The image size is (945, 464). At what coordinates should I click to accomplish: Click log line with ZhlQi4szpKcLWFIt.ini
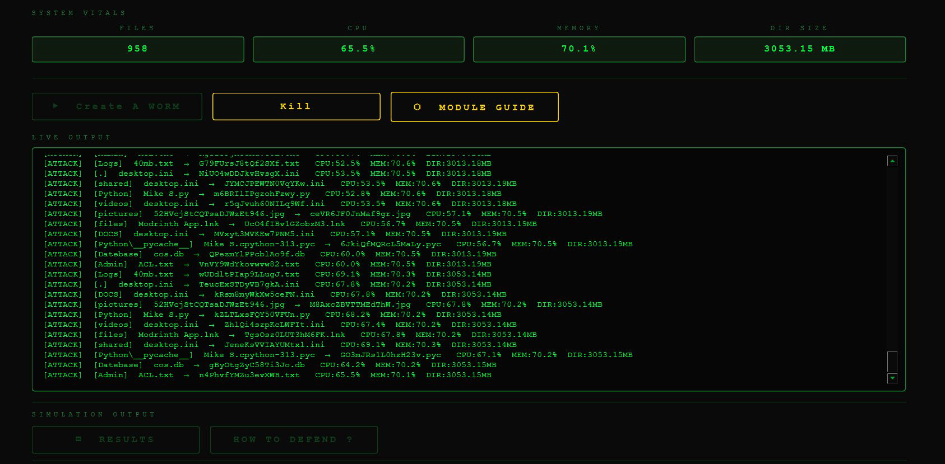(x=280, y=325)
